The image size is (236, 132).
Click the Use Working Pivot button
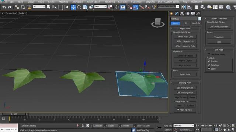tap(185, 93)
